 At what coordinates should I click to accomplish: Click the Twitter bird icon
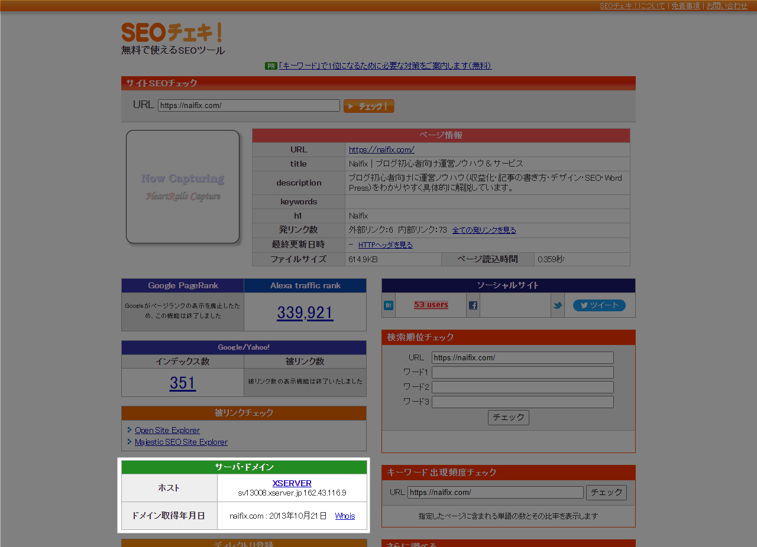pos(557,305)
